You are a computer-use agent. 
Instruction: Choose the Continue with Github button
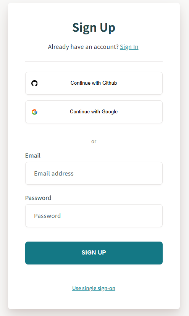click(x=94, y=83)
